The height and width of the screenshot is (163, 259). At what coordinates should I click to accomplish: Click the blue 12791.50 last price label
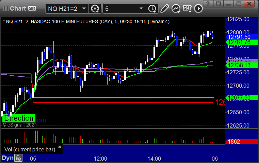pyautogui.click(x=242, y=37)
